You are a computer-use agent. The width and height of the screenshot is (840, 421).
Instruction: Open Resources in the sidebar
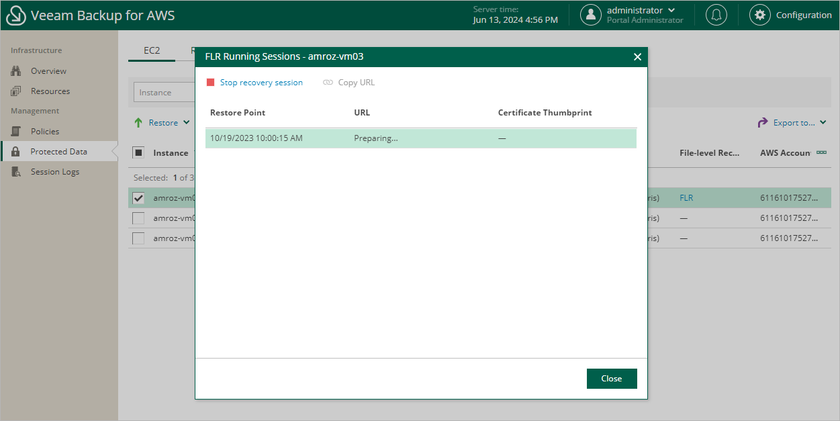click(x=50, y=91)
